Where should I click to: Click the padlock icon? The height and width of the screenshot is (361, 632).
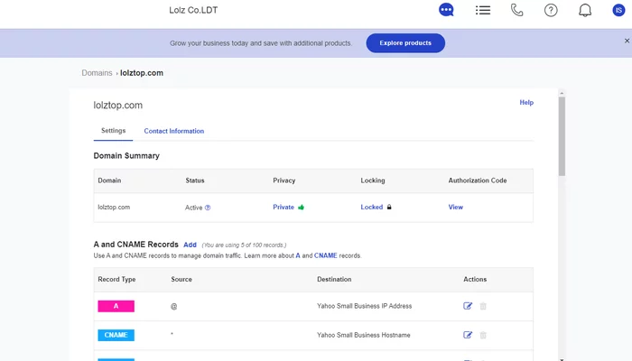(x=389, y=207)
